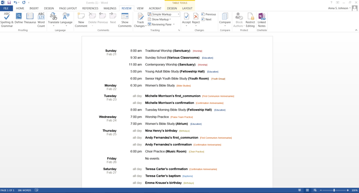Compare two document versions
The width and height of the screenshot is (359, 193).
(225, 19)
